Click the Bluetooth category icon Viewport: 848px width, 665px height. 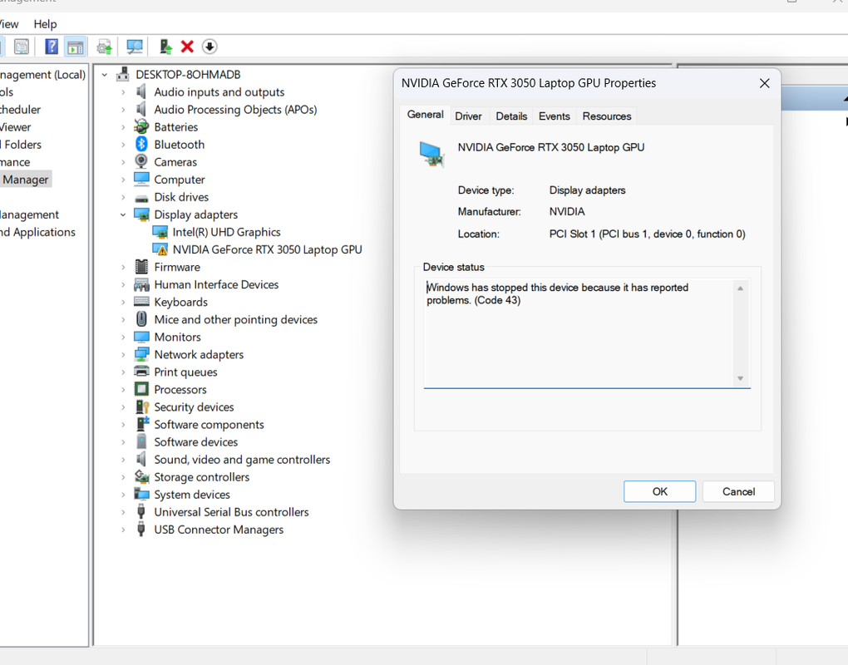tap(141, 145)
